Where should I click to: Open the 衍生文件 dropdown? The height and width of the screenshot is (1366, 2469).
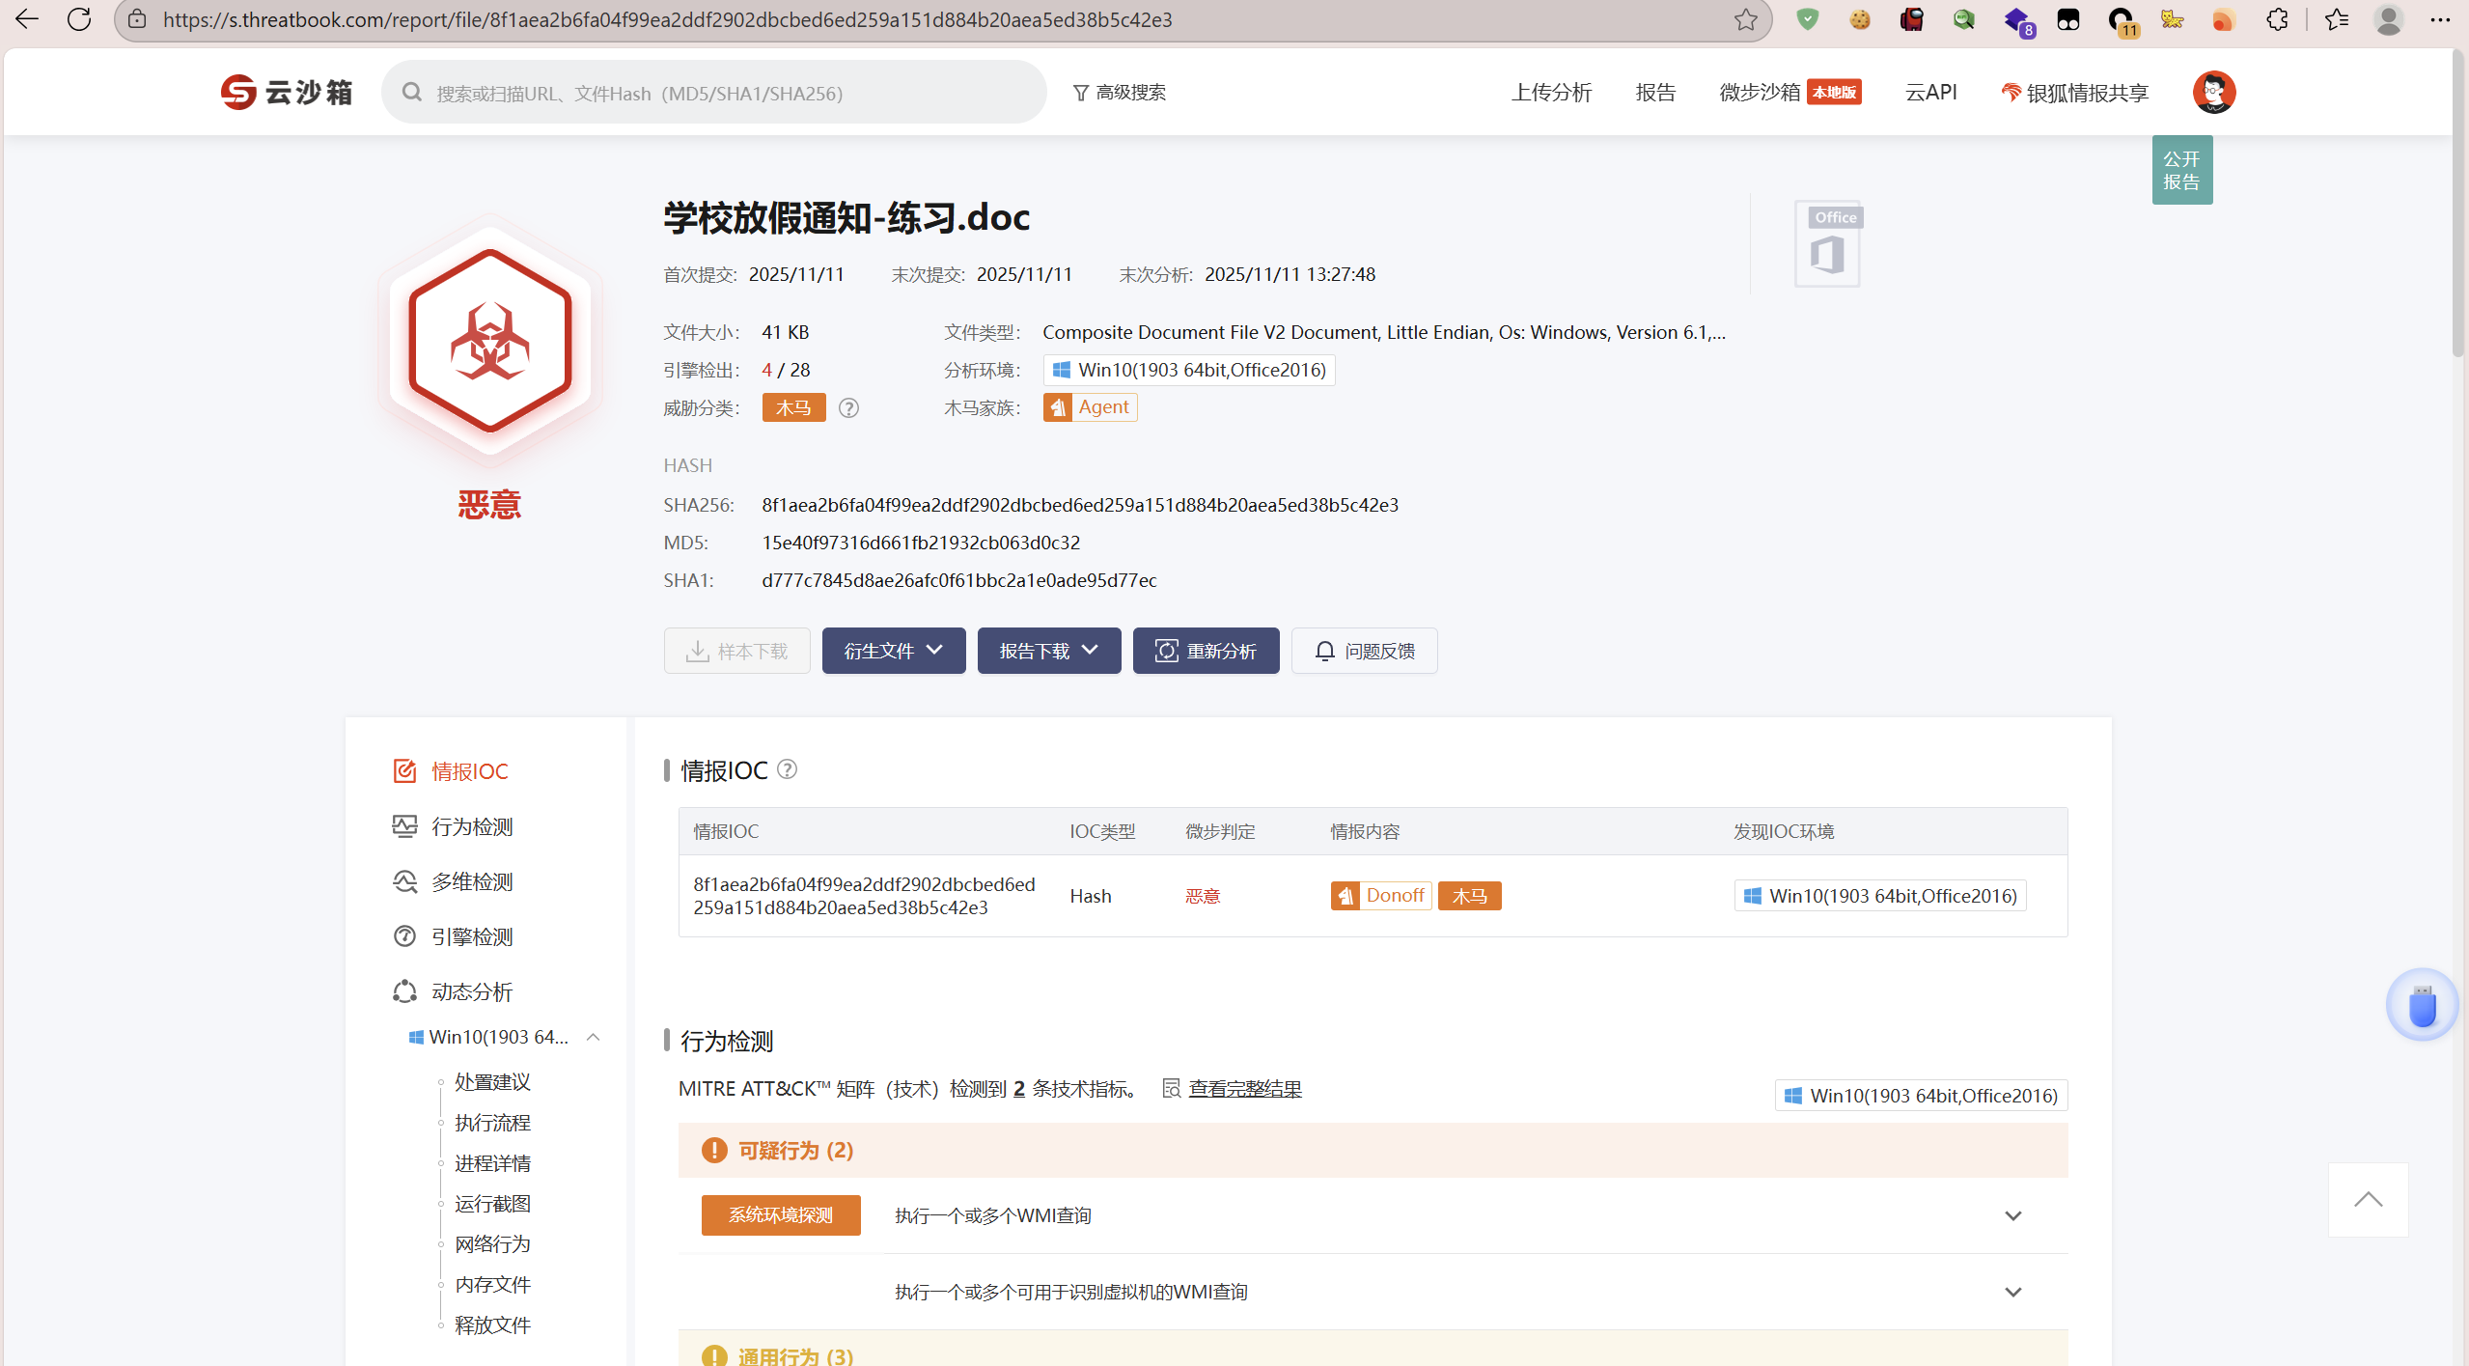click(x=894, y=651)
